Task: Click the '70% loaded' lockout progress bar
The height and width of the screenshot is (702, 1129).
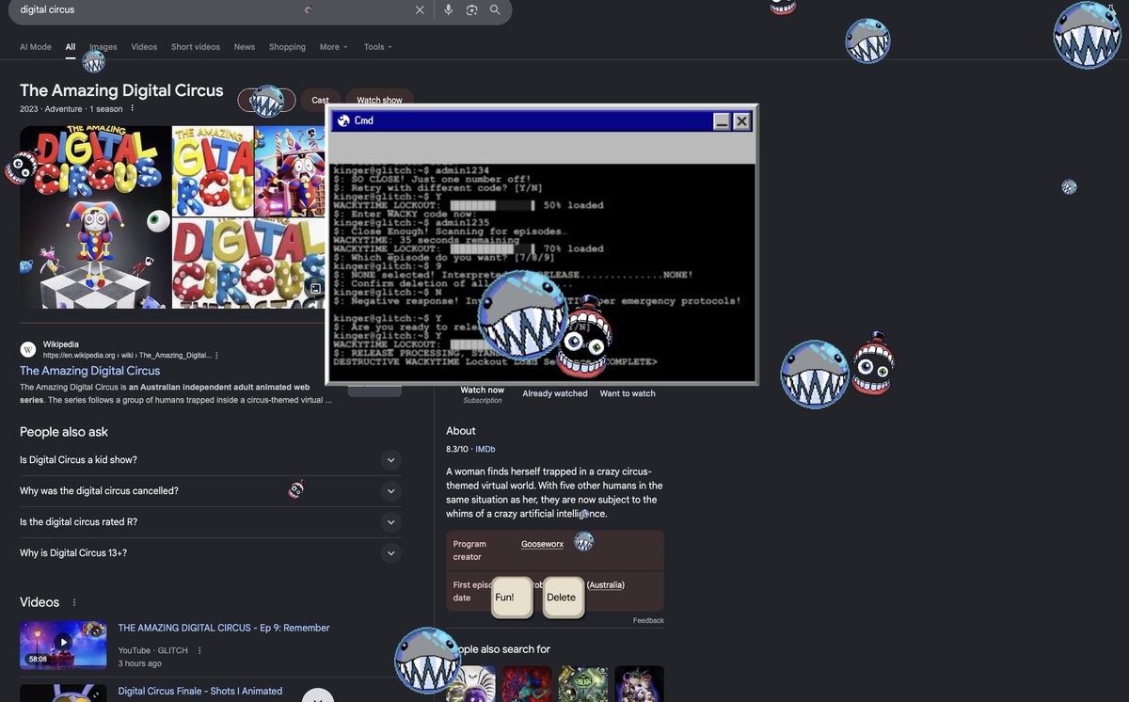Action: [x=493, y=249]
